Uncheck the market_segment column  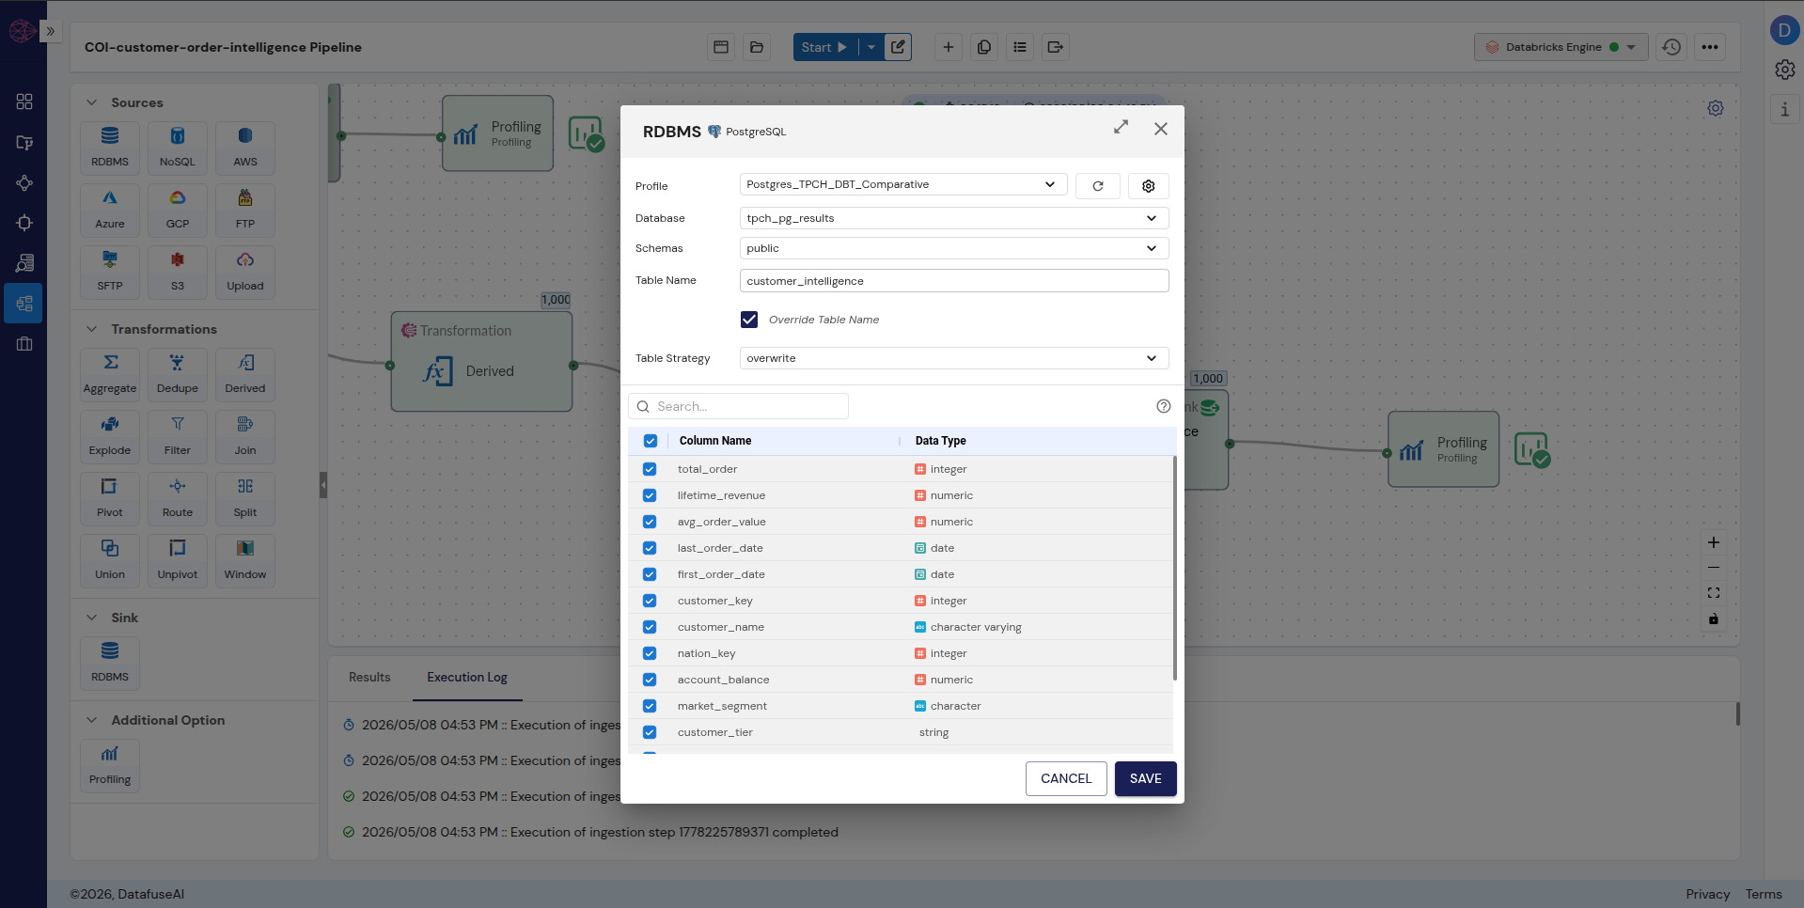click(650, 706)
